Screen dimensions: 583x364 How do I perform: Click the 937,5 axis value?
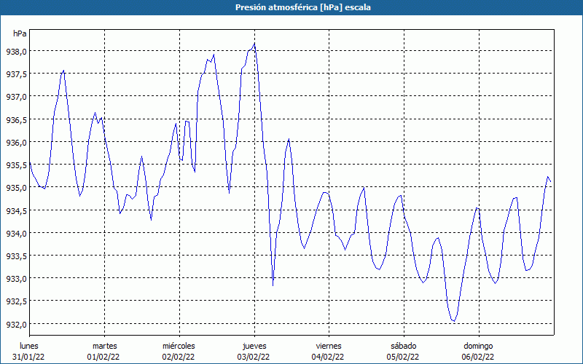click(16, 74)
